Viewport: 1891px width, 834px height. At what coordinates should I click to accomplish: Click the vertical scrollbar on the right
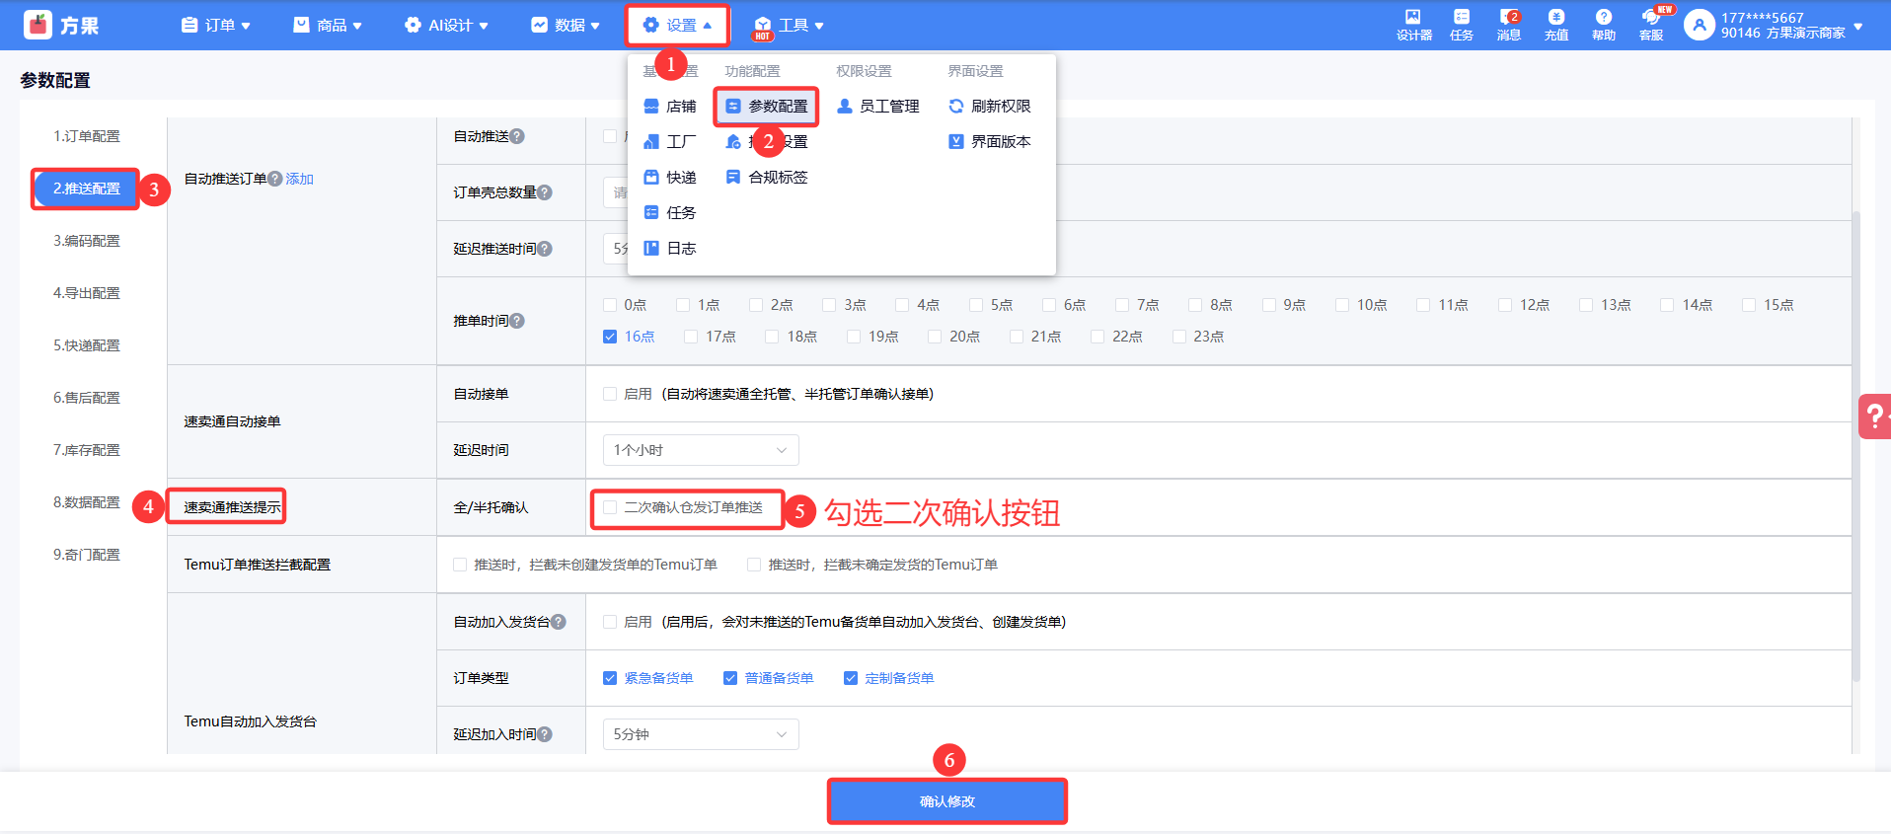click(1855, 444)
